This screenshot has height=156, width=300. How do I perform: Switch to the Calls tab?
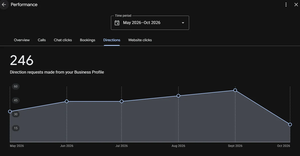click(x=42, y=40)
